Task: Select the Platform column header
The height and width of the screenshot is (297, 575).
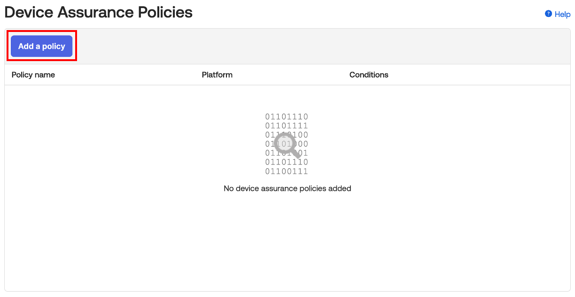Action: [x=217, y=75]
